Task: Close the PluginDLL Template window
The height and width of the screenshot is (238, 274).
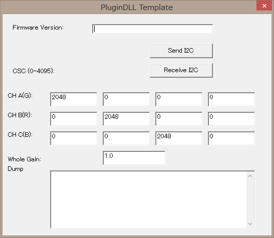Action: pyautogui.click(x=264, y=6)
